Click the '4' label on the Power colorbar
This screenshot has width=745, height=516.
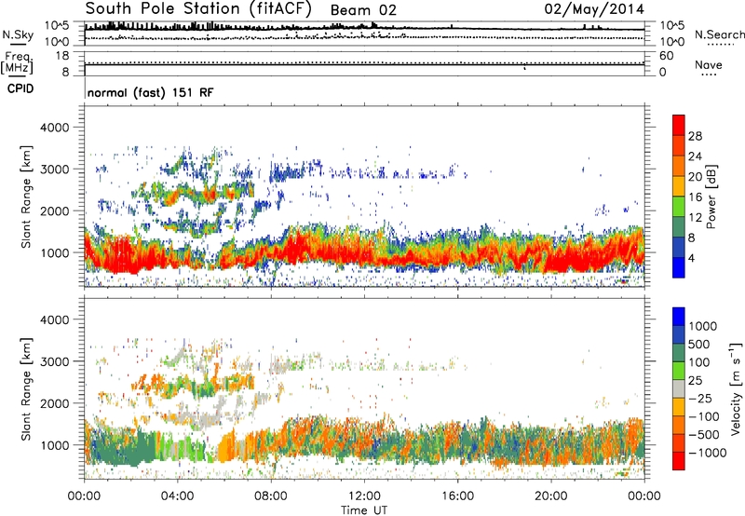(692, 259)
